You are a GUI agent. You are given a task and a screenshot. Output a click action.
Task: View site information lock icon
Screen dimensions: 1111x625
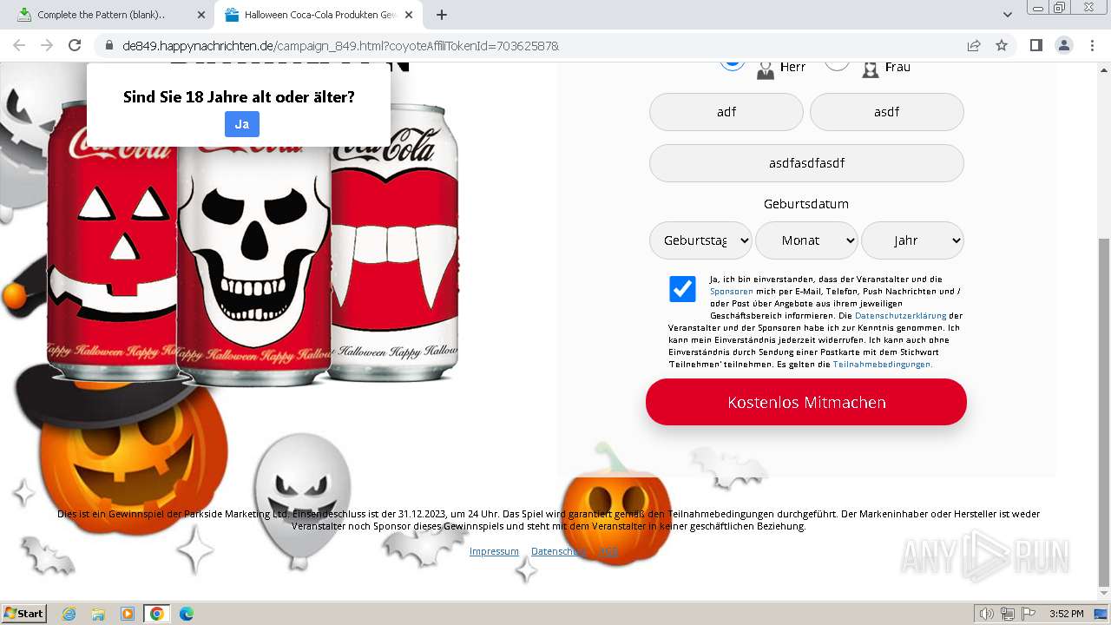pos(109,45)
